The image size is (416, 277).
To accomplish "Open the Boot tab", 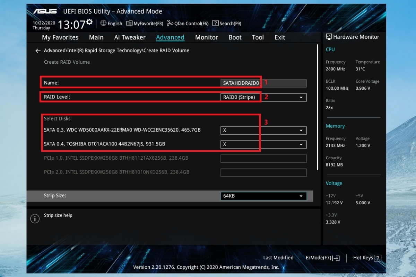I will tap(235, 37).
